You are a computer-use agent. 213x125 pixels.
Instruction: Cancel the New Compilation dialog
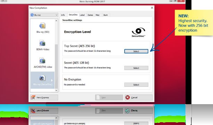139,98
